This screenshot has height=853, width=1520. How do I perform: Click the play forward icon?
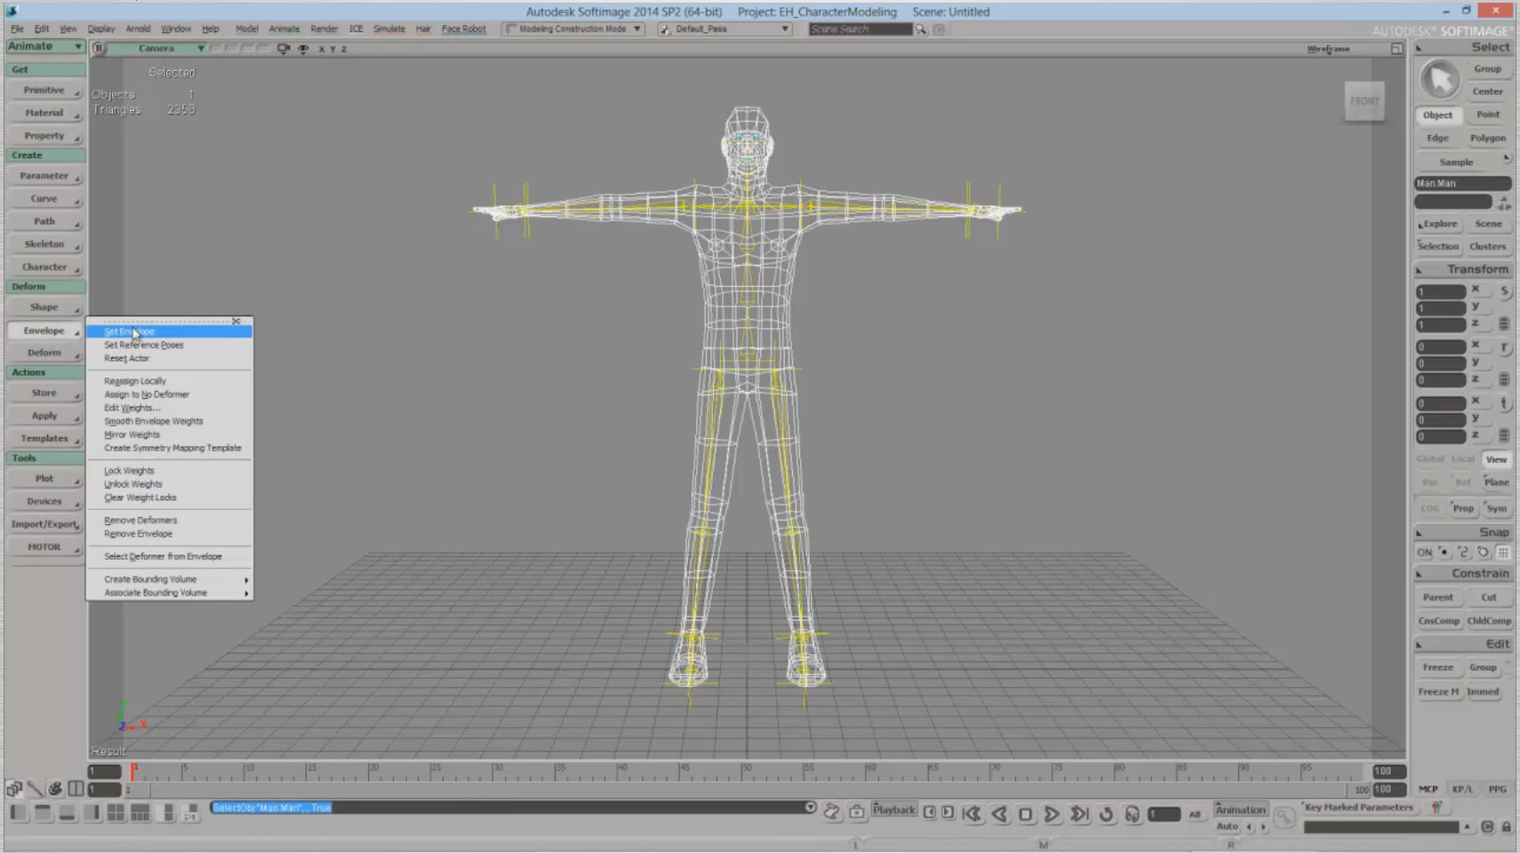(1052, 814)
